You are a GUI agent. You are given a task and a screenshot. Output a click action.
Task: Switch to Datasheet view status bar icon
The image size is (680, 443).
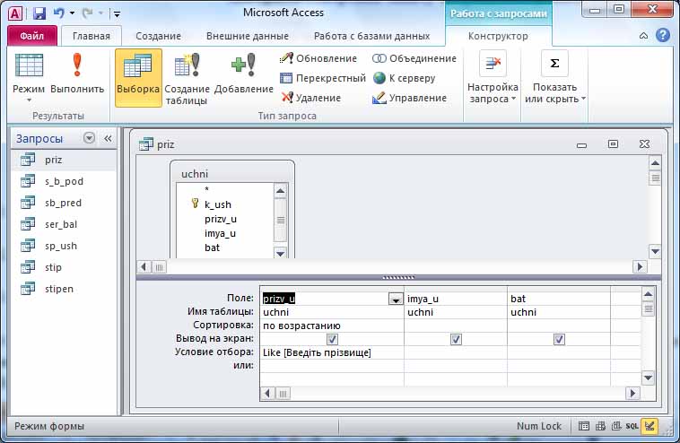point(584,426)
